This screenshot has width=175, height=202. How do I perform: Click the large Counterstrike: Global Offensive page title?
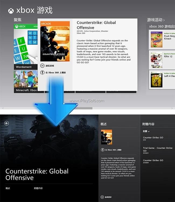point(37,175)
